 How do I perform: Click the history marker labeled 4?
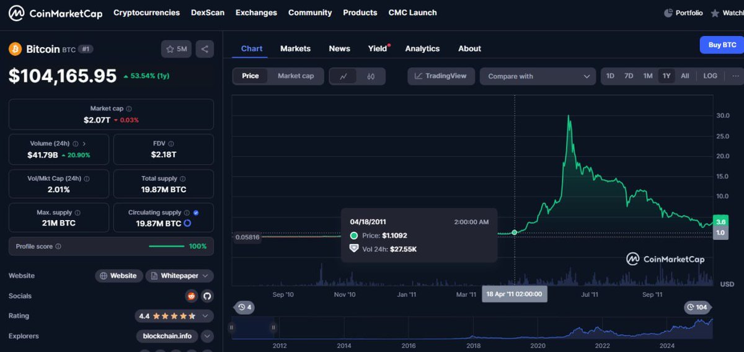(243, 307)
